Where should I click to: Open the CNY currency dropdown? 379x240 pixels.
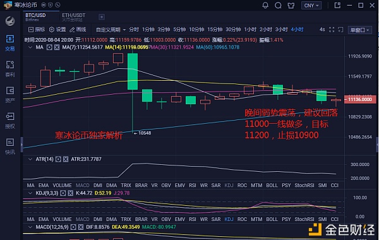(311, 5)
